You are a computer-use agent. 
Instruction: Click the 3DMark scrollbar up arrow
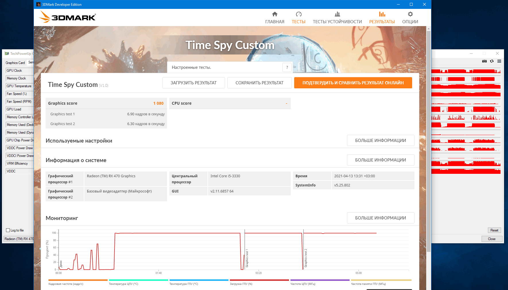point(428,29)
